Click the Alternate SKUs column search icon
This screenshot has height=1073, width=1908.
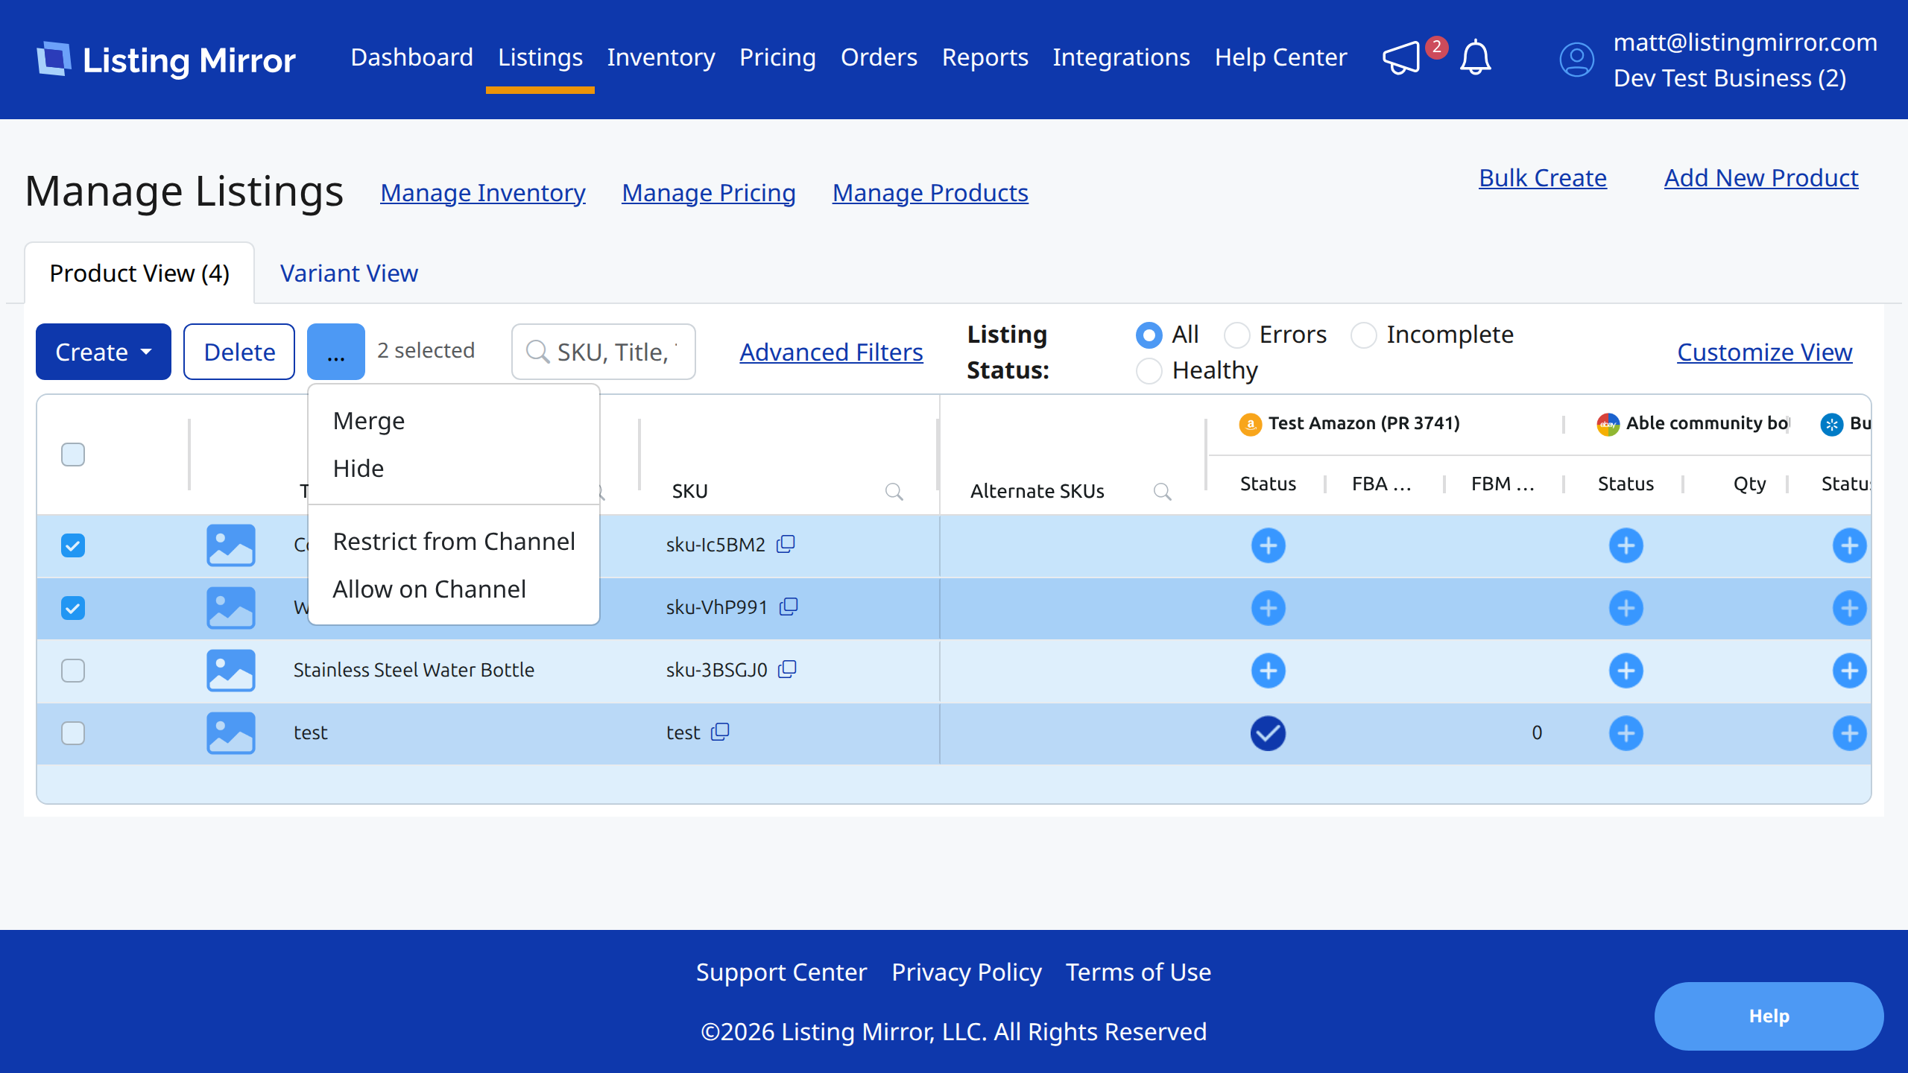point(1163,491)
